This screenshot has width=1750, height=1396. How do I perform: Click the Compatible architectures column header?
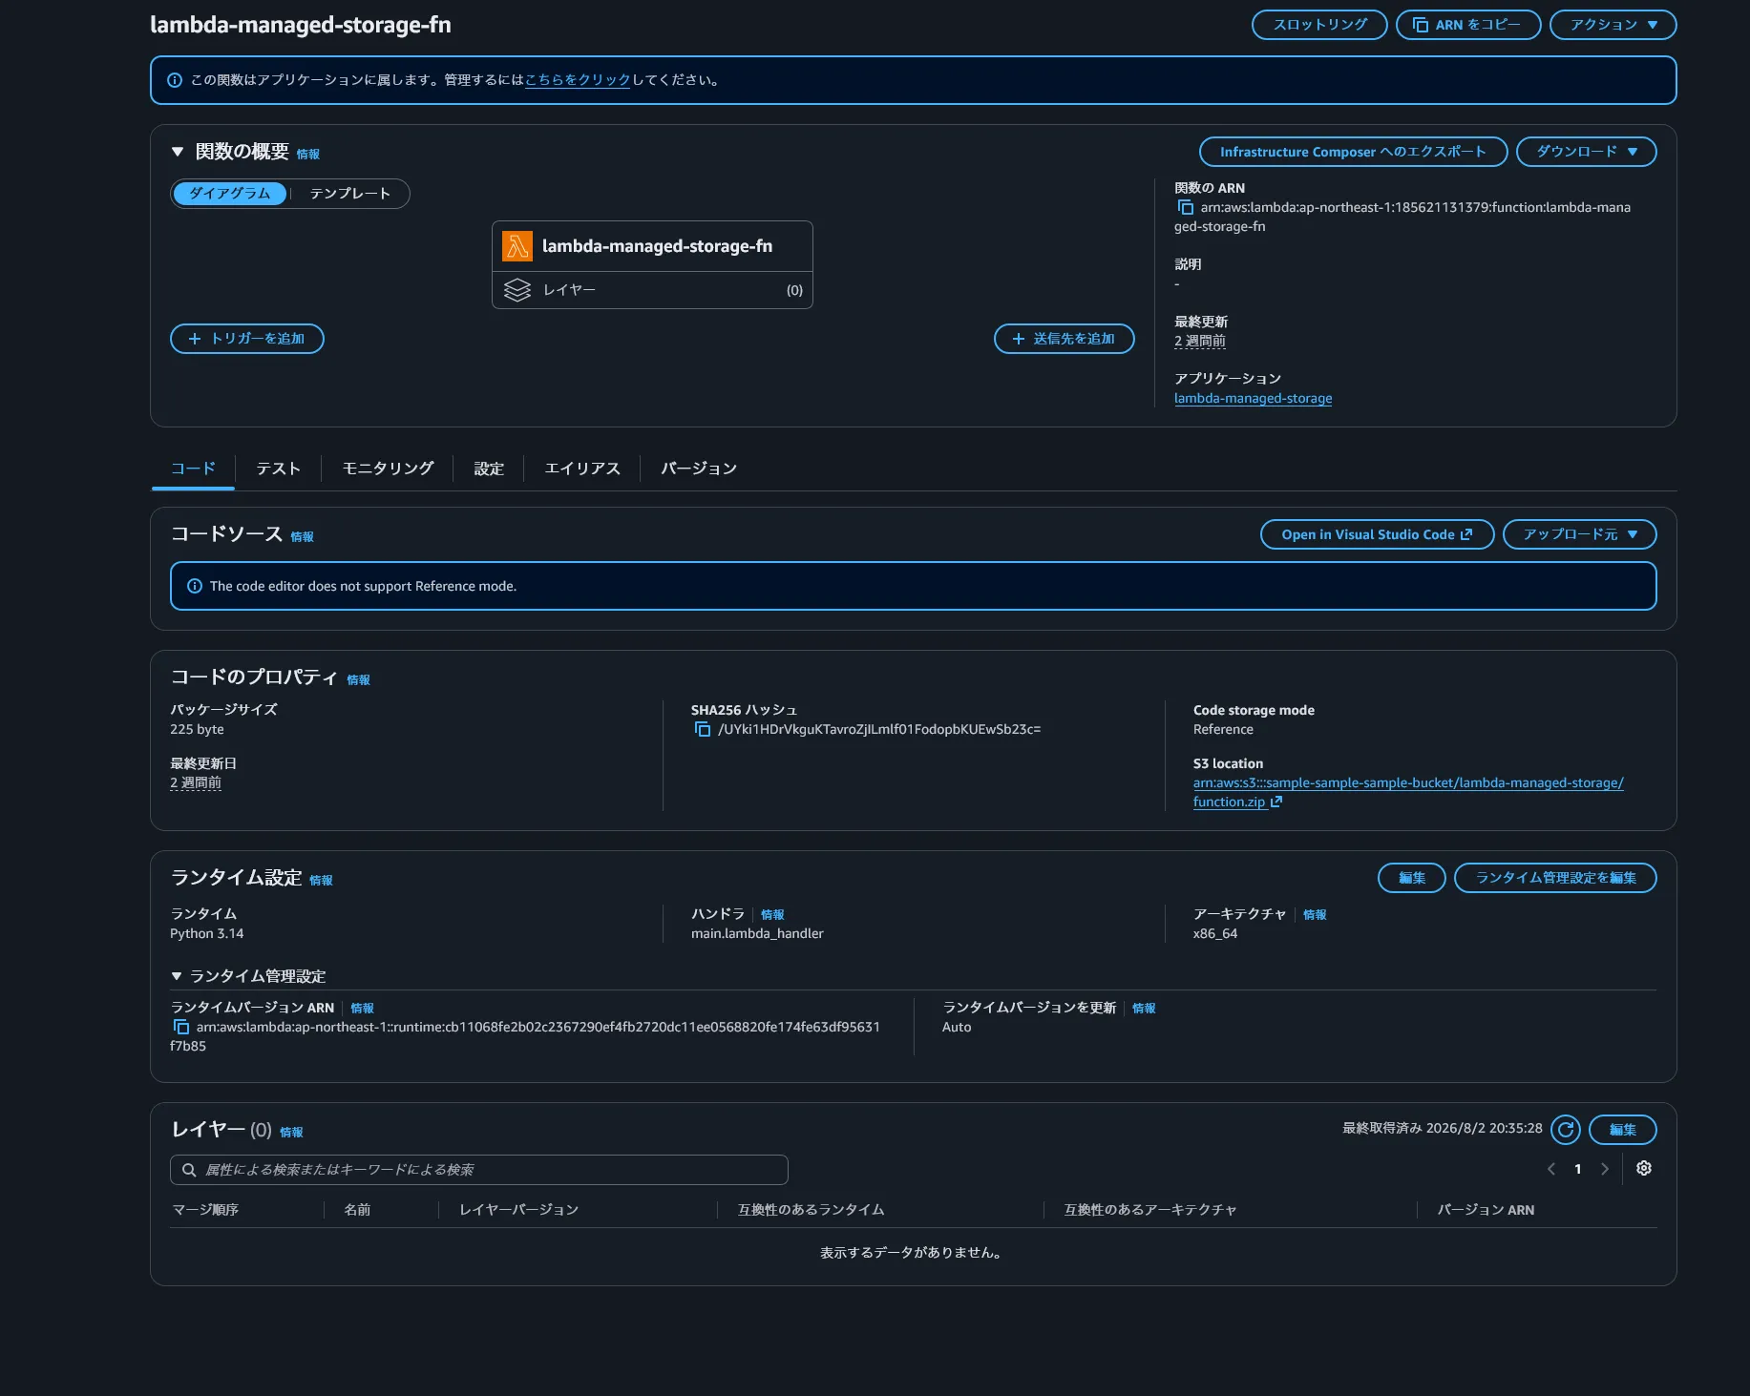click(x=1150, y=1210)
